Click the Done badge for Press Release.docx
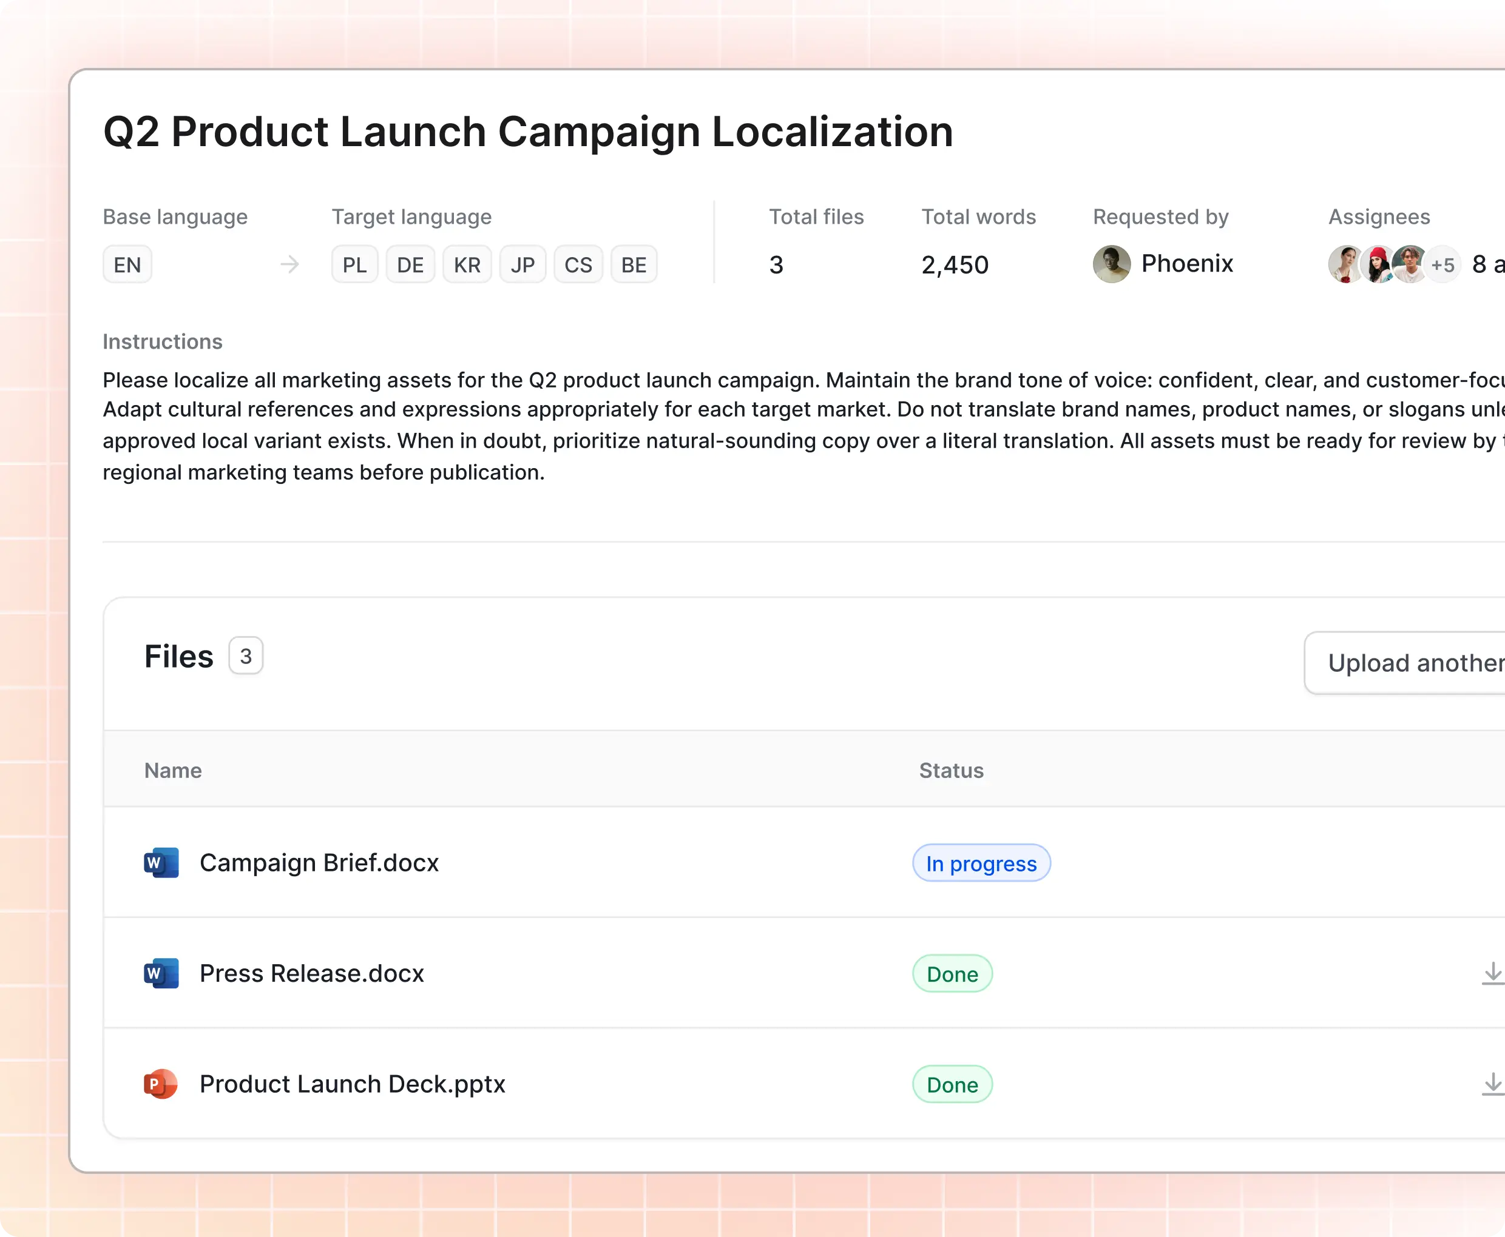Image resolution: width=1505 pixels, height=1237 pixels. (953, 974)
